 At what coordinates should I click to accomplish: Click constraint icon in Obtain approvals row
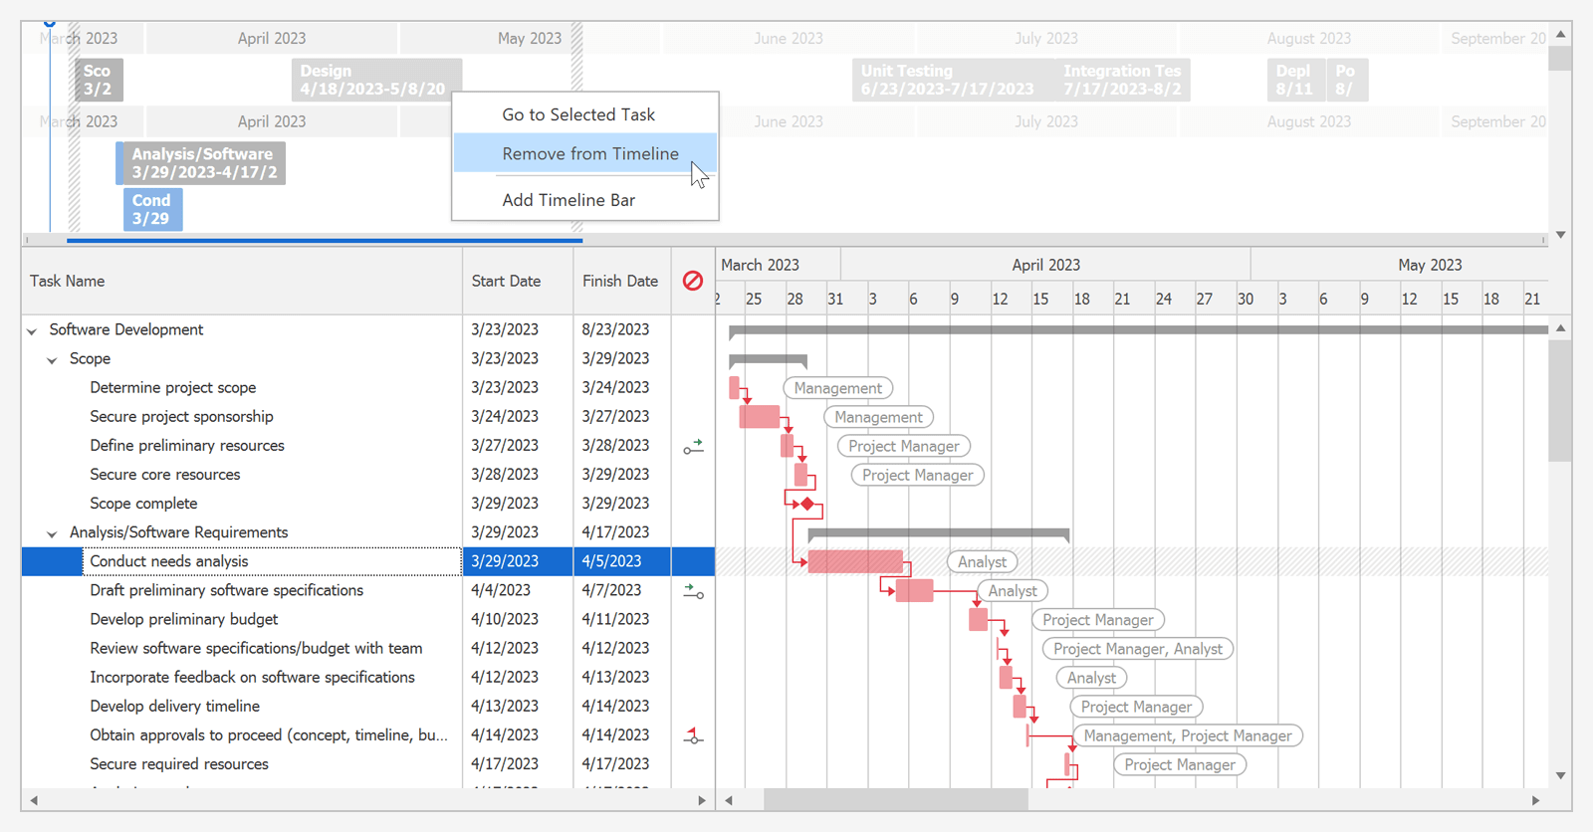point(693,736)
